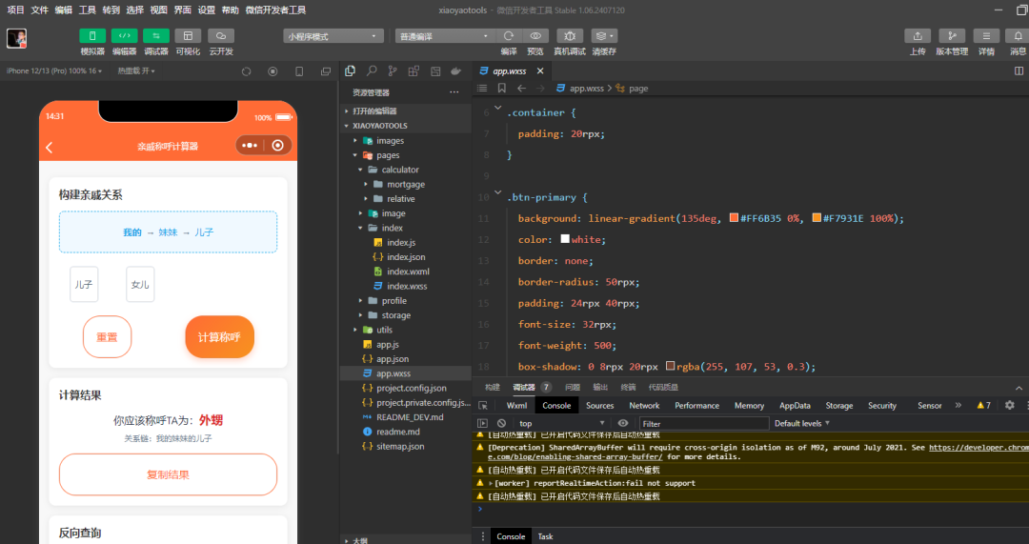The width and height of the screenshot is (1029, 544).
Task: Open the file explorer sidebar icon
Action: tap(350, 71)
